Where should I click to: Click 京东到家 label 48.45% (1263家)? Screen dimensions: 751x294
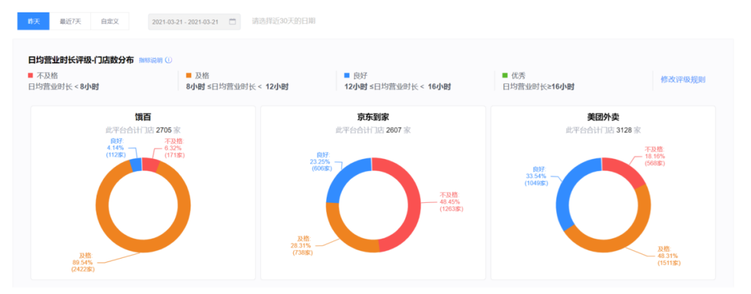pyautogui.click(x=451, y=202)
